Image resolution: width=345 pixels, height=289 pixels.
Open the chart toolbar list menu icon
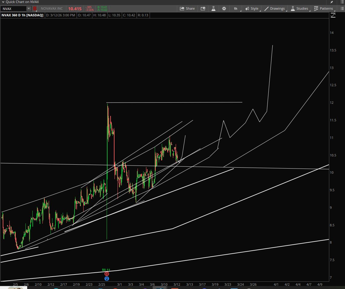[342, 8]
